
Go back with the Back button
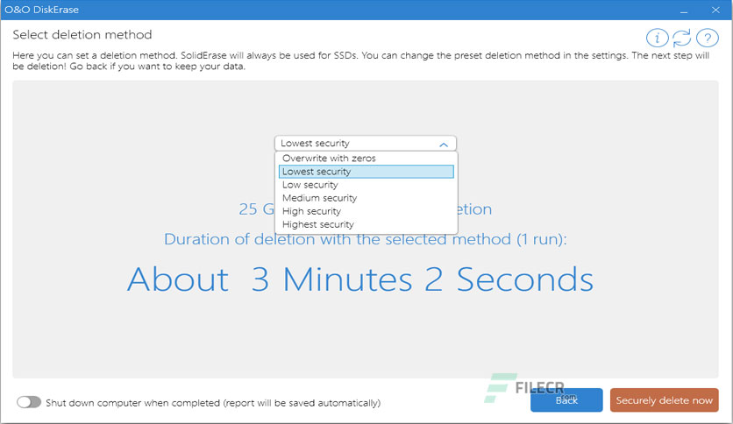pos(566,400)
